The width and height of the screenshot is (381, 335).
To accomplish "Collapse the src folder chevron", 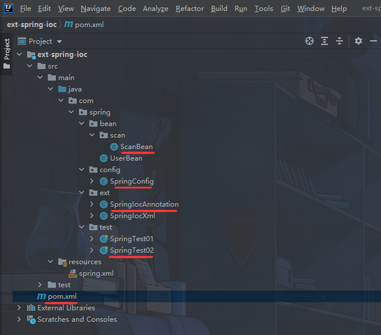I will click(30, 66).
